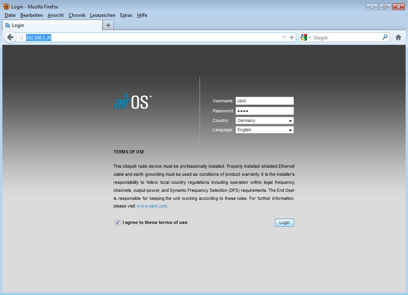Open the Firefox home page icon
Image resolution: width=408 pixels, height=295 pixels.
pyautogui.click(x=398, y=37)
